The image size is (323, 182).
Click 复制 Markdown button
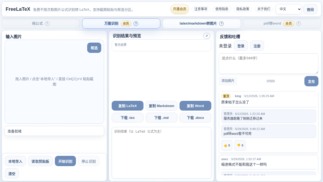pyautogui.click(x=161, y=106)
